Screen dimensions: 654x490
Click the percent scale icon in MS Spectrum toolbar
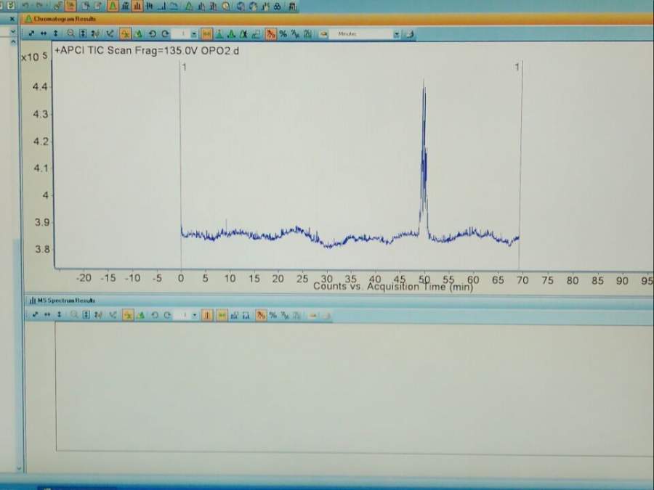[272, 315]
